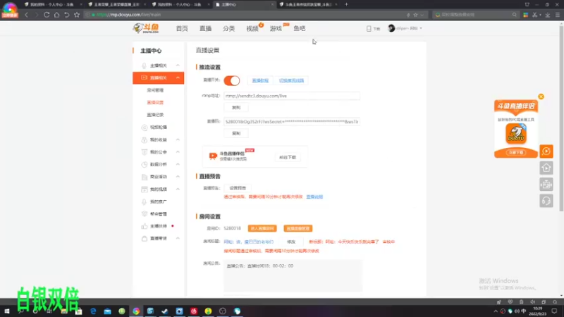The image size is (564, 317).
Task: Open 直播记录 in the sidebar
Action: tap(155, 115)
